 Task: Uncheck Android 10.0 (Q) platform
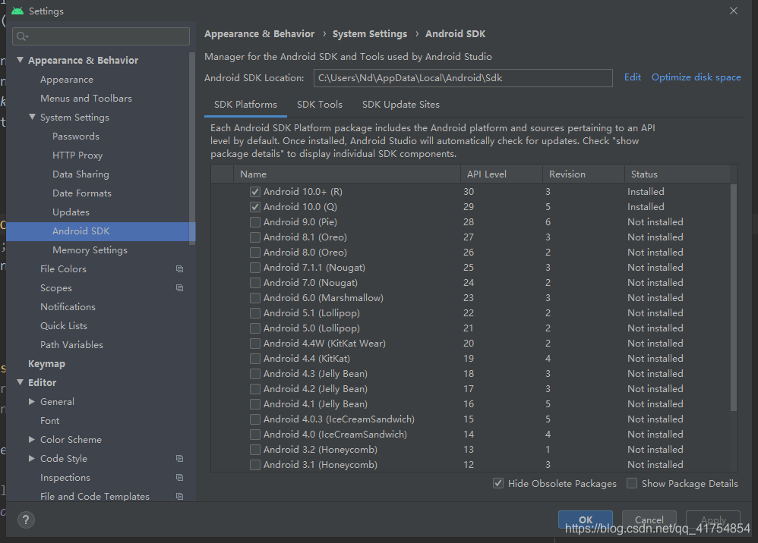click(255, 207)
